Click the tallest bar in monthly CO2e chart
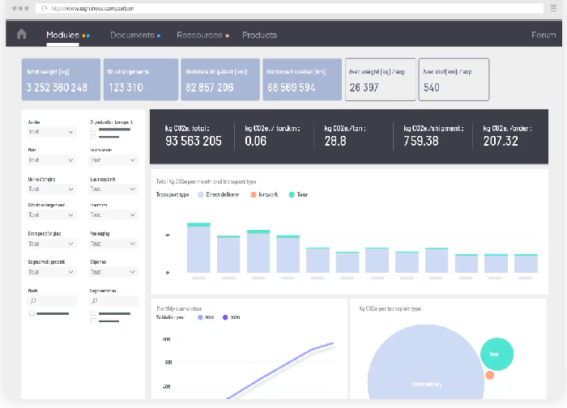This screenshot has width=567, height=408. point(198,248)
